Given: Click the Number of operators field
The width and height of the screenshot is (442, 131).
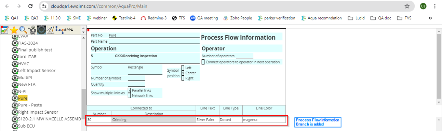Looking at the screenshot, I should (245, 56).
